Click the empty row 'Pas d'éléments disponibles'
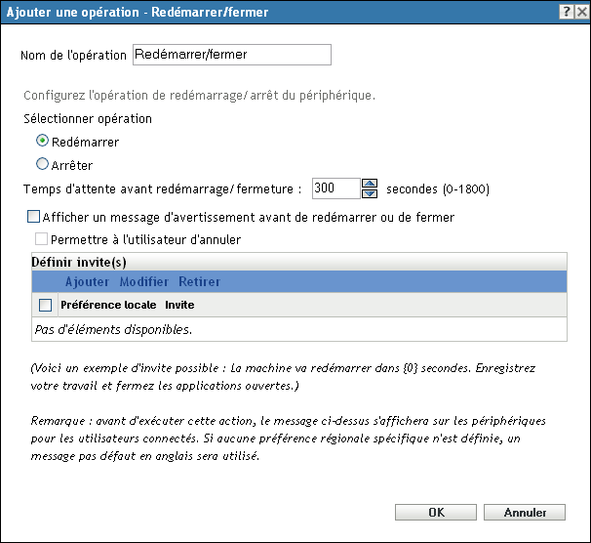The image size is (591, 543). coord(112,330)
